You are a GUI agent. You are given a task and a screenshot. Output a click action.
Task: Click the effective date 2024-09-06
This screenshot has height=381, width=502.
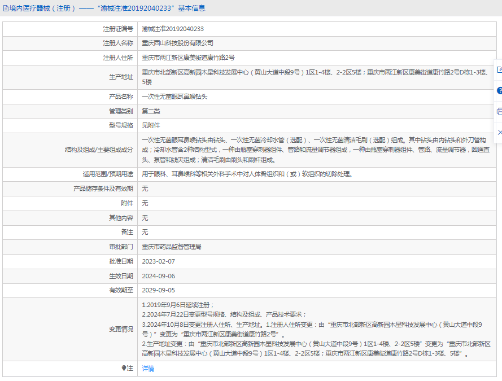(x=159, y=276)
